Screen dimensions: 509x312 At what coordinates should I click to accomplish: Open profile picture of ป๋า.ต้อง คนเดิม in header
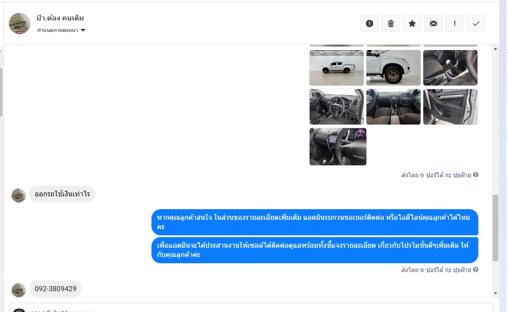point(20,23)
